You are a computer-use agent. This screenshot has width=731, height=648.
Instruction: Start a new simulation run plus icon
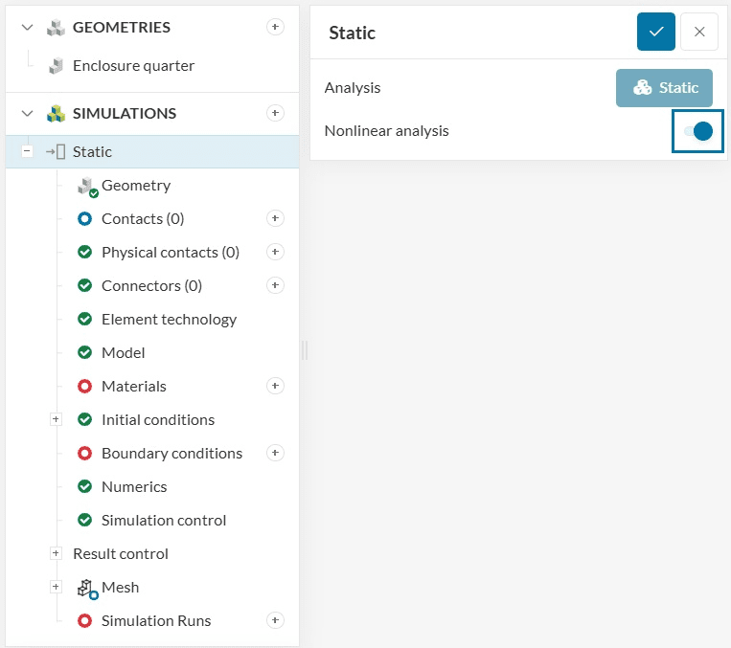click(275, 620)
